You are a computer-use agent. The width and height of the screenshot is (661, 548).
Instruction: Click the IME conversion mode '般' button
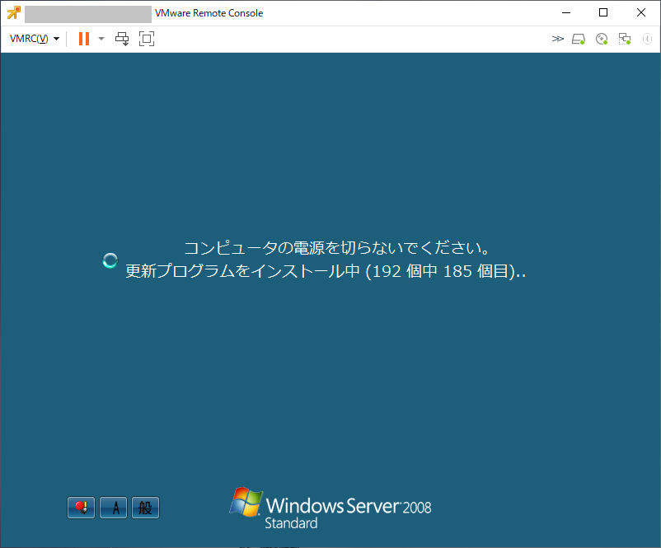coord(145,508)
